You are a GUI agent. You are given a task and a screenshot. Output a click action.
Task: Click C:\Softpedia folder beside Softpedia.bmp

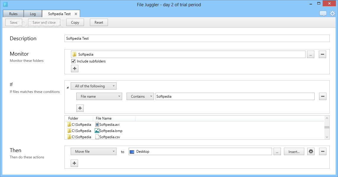tap(79, 131)
